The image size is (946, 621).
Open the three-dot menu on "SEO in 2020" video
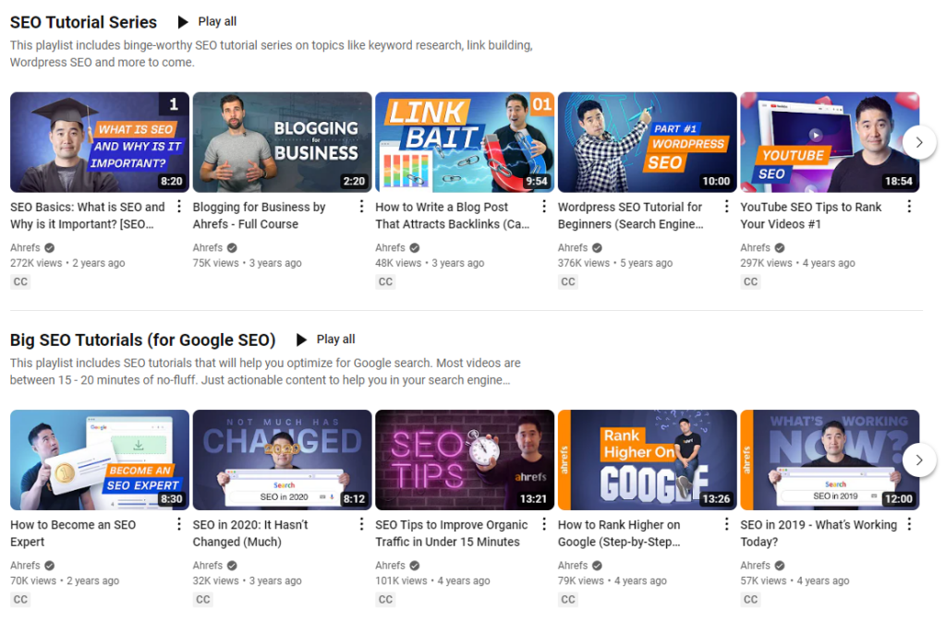[x=361, y=523]
